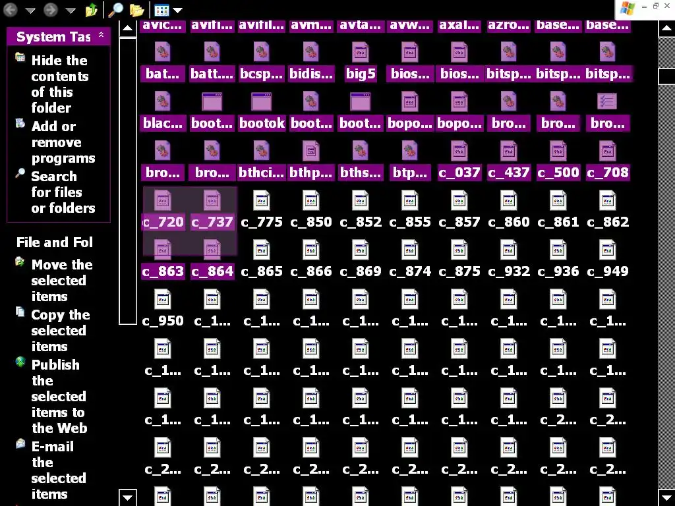The width and height of the screenshot is (675, 506).
Task: Select the c_708 file icon
Action: point(608,151)
